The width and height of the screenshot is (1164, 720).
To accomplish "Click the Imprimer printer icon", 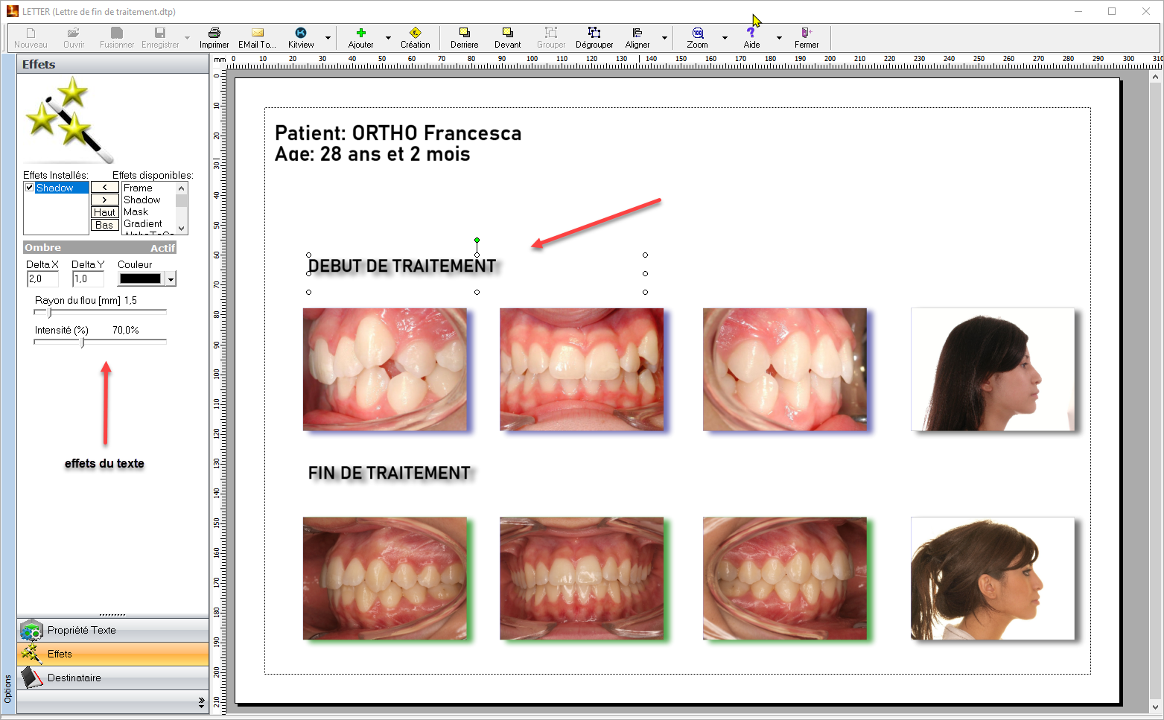I will (x=214, y=34).
